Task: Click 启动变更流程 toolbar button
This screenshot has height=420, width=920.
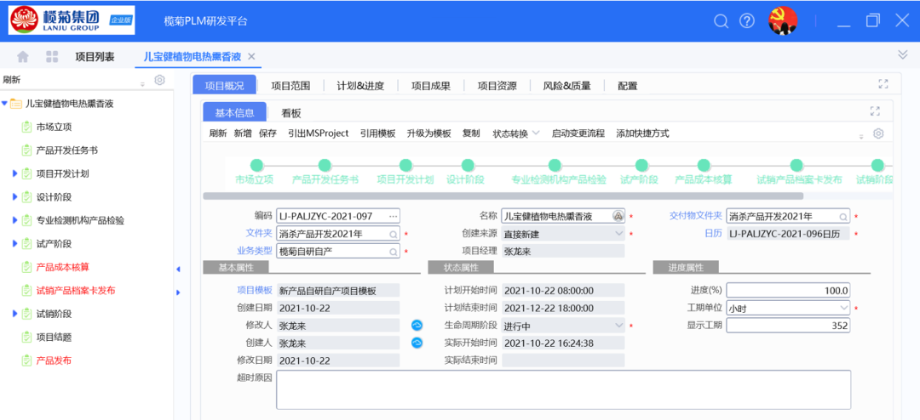Action: [578, 133]
